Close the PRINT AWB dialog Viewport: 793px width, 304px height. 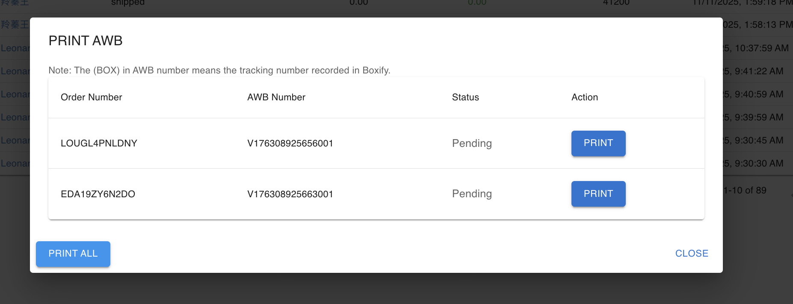pyautogui.click(x=691, y=254)
